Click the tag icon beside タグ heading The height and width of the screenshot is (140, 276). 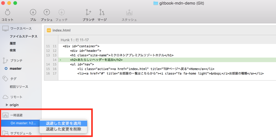point(5,79)
